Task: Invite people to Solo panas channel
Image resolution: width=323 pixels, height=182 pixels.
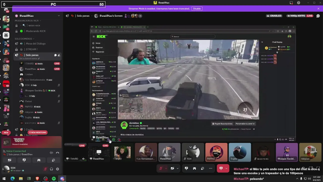Action: pos(59,55)
